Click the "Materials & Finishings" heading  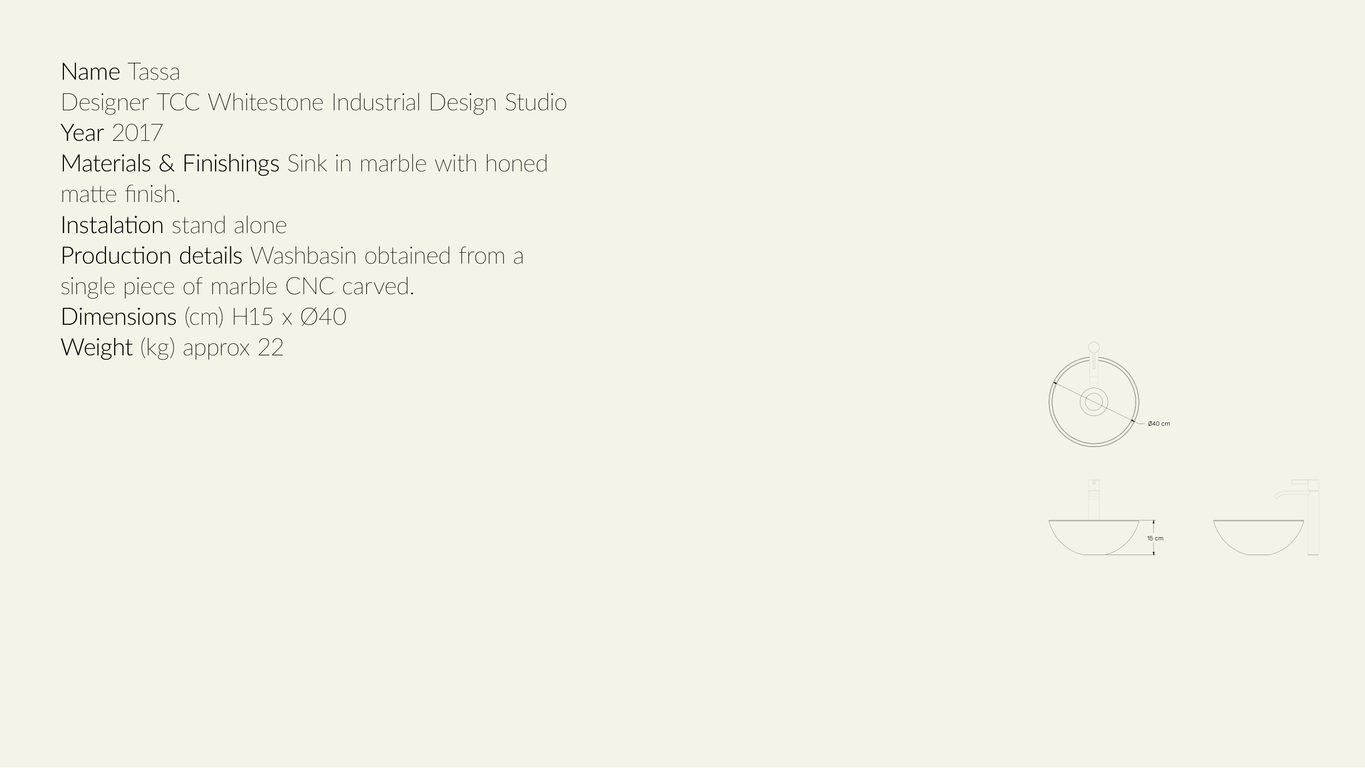pyautogui.click(x=170, y=164)
